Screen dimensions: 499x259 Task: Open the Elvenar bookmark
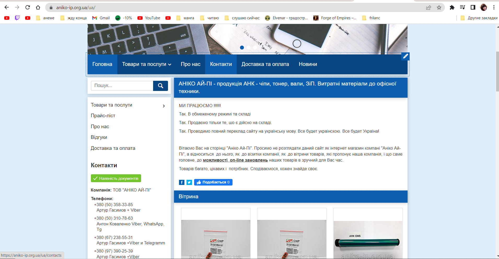click(x=286, y=18)
